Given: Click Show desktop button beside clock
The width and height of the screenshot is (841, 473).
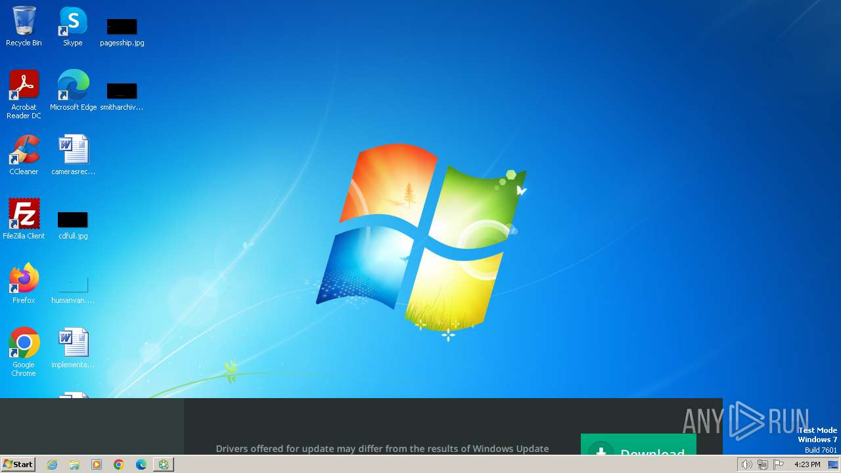Looking at the screenshot, I should pos(834,464).
